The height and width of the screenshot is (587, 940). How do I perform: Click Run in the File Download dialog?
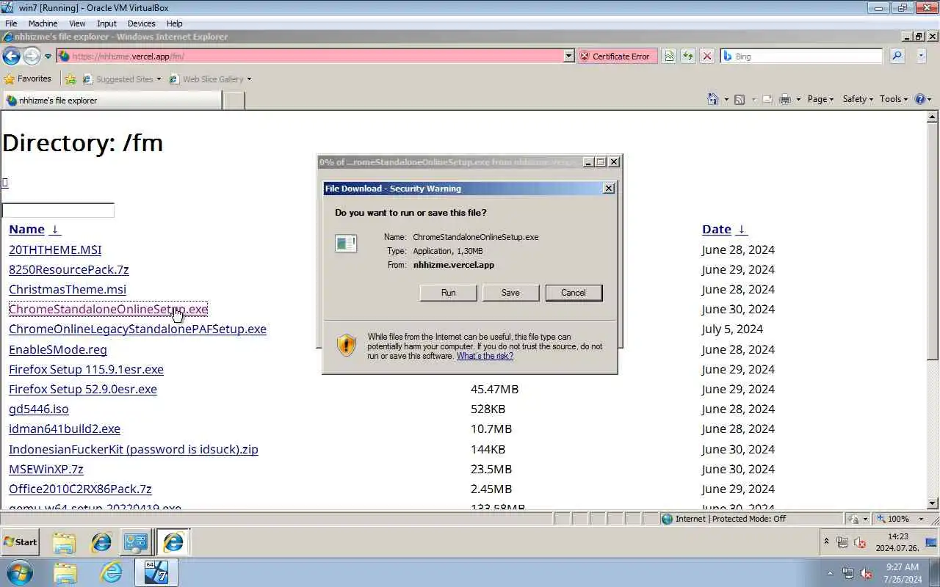(448, 293)
